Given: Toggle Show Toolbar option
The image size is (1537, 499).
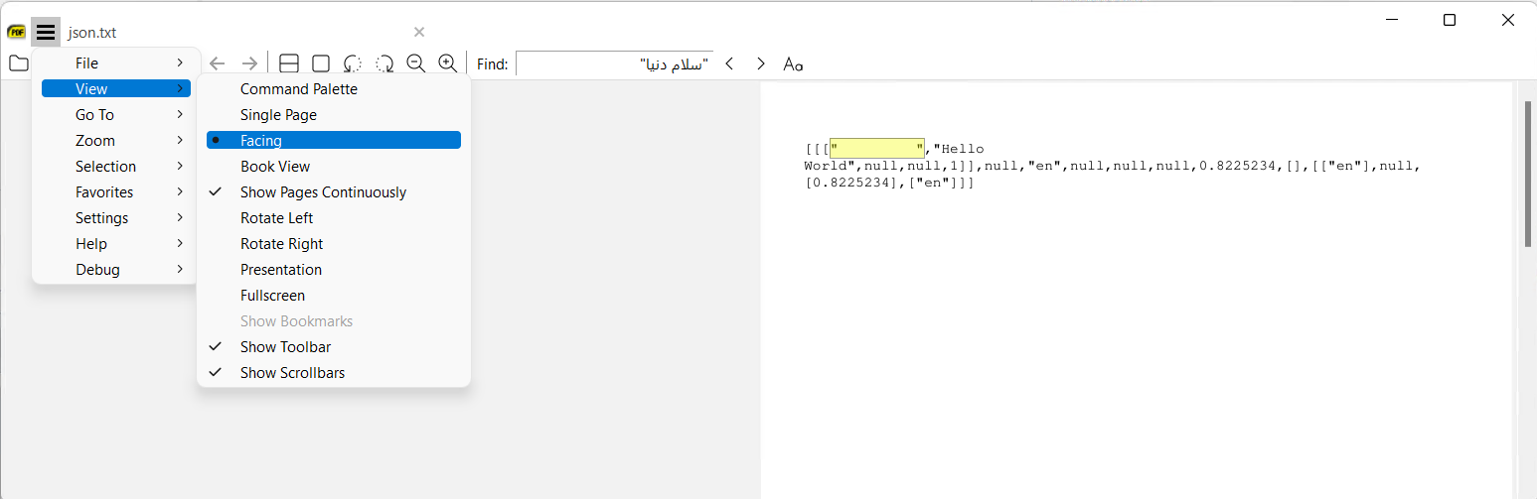Looking at the screenshot, I should (334, 346).
